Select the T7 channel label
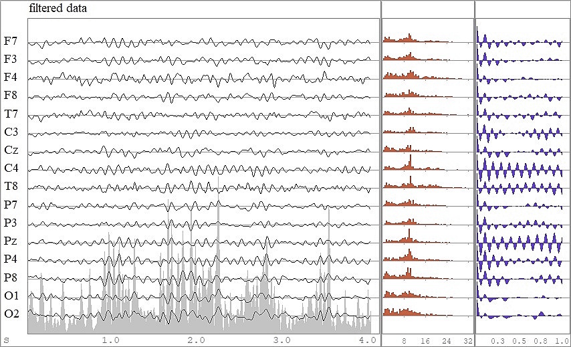Screen dimensions: 571x347 11,114
